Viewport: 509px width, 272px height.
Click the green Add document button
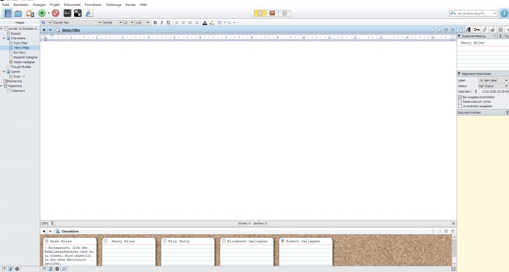point(42,13)
